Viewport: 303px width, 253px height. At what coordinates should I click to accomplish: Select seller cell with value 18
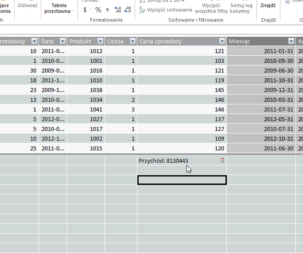[x=19, y=80]
